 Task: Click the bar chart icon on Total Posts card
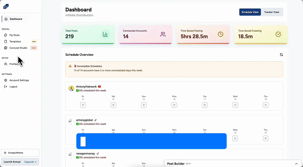tap(106, 34)
